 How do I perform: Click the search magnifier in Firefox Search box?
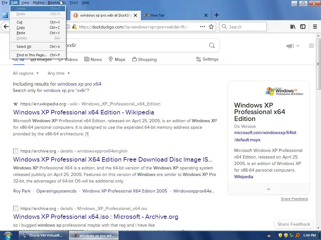coord(224,27)
